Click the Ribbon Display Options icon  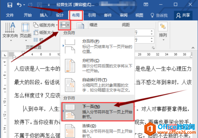[x=146, y=5]
